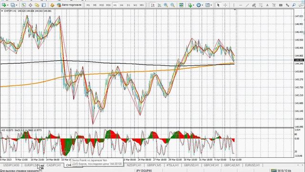Click the Zoom In magnifier icon

[166, 5]
